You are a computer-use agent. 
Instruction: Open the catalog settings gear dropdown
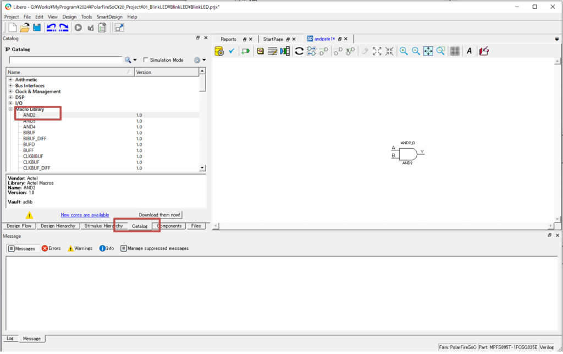[200, 60]
